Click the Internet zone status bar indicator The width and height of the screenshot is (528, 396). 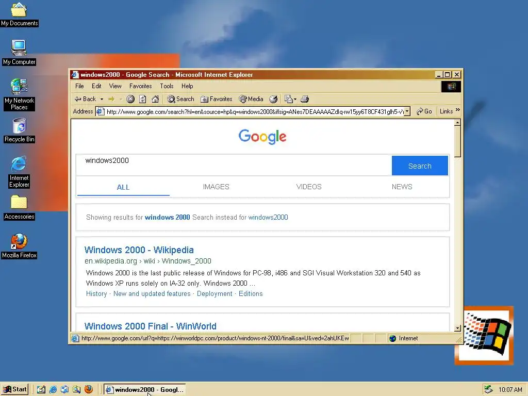click(x=403, y=338)
